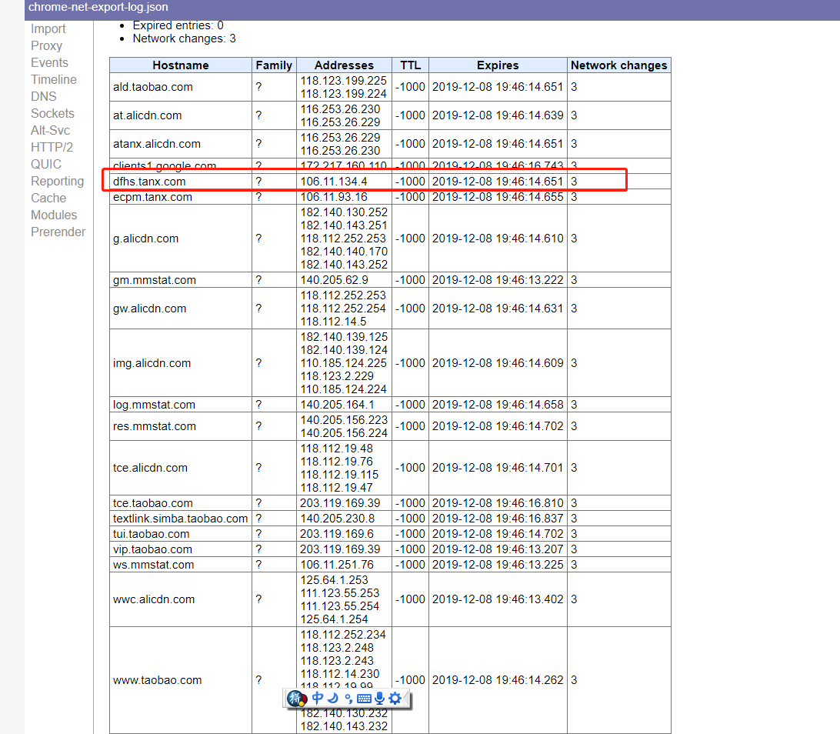Open the Prerender section in sidebar
Viewport: 840px width, 734px height.
coord(58,232)
